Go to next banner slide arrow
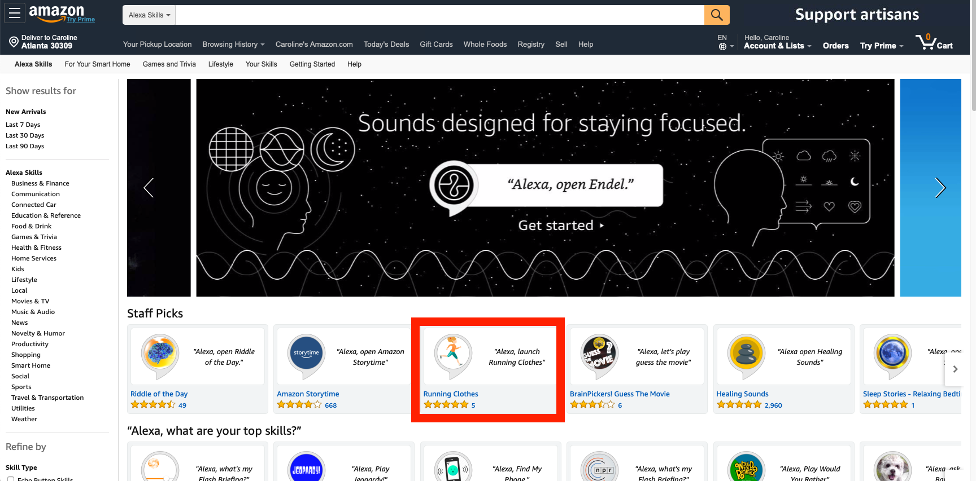Image resolution: width=976 pixels, height=481 pixels. click(x=940, y=188)
